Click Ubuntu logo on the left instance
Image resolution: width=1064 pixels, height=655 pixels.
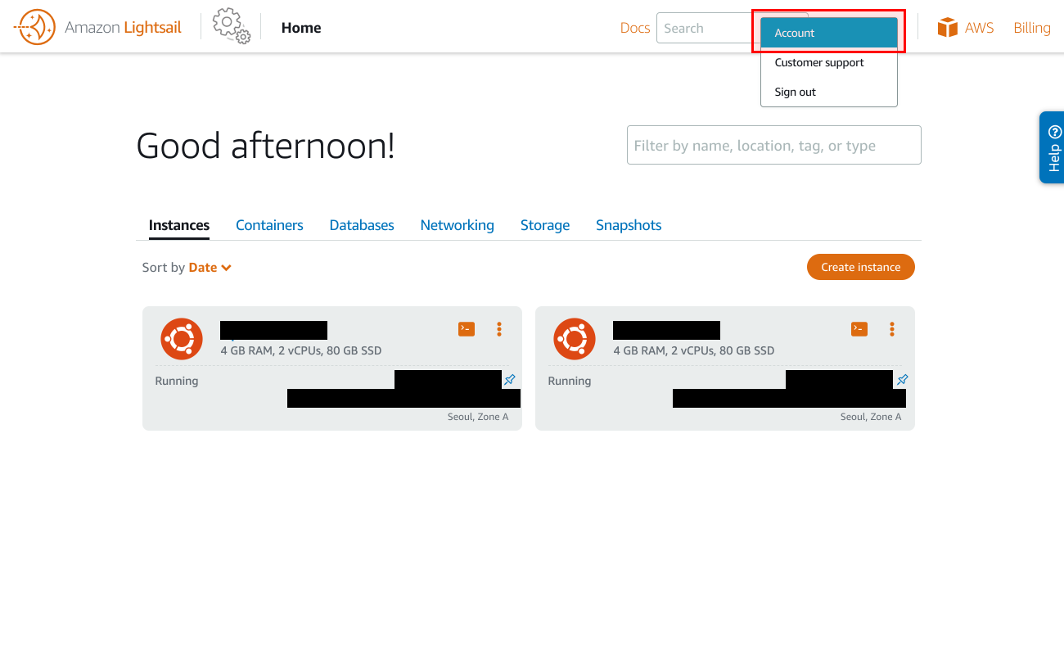coord(182,339)
